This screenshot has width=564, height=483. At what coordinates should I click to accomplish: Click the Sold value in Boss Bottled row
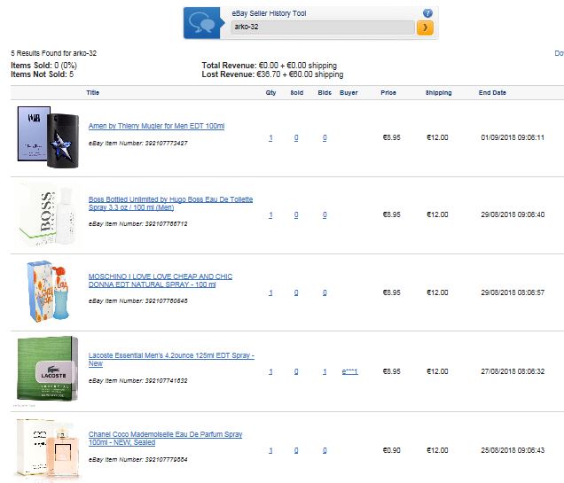tap(296, 214)
